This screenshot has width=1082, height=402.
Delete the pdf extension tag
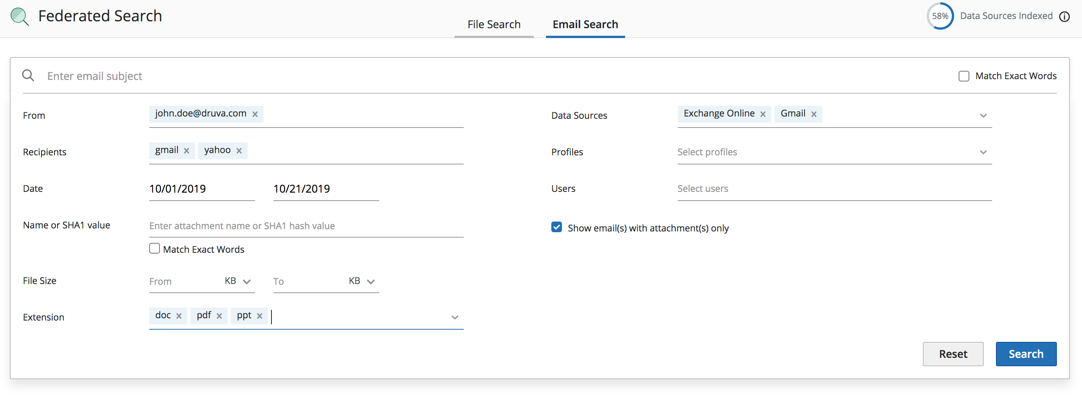coord(219,316)
